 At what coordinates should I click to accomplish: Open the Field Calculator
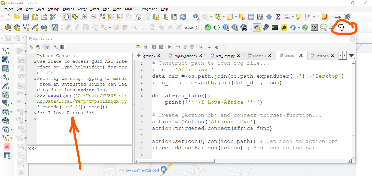[x=259, y=17]
